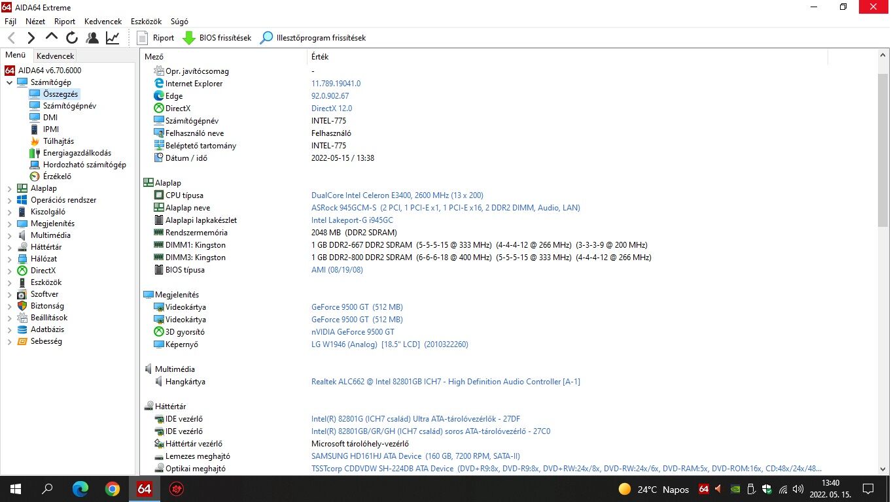Open the Intel Lakeport-G i945GC link
The height and width of the screenshot is (502, 893).
tap(352, 220)
